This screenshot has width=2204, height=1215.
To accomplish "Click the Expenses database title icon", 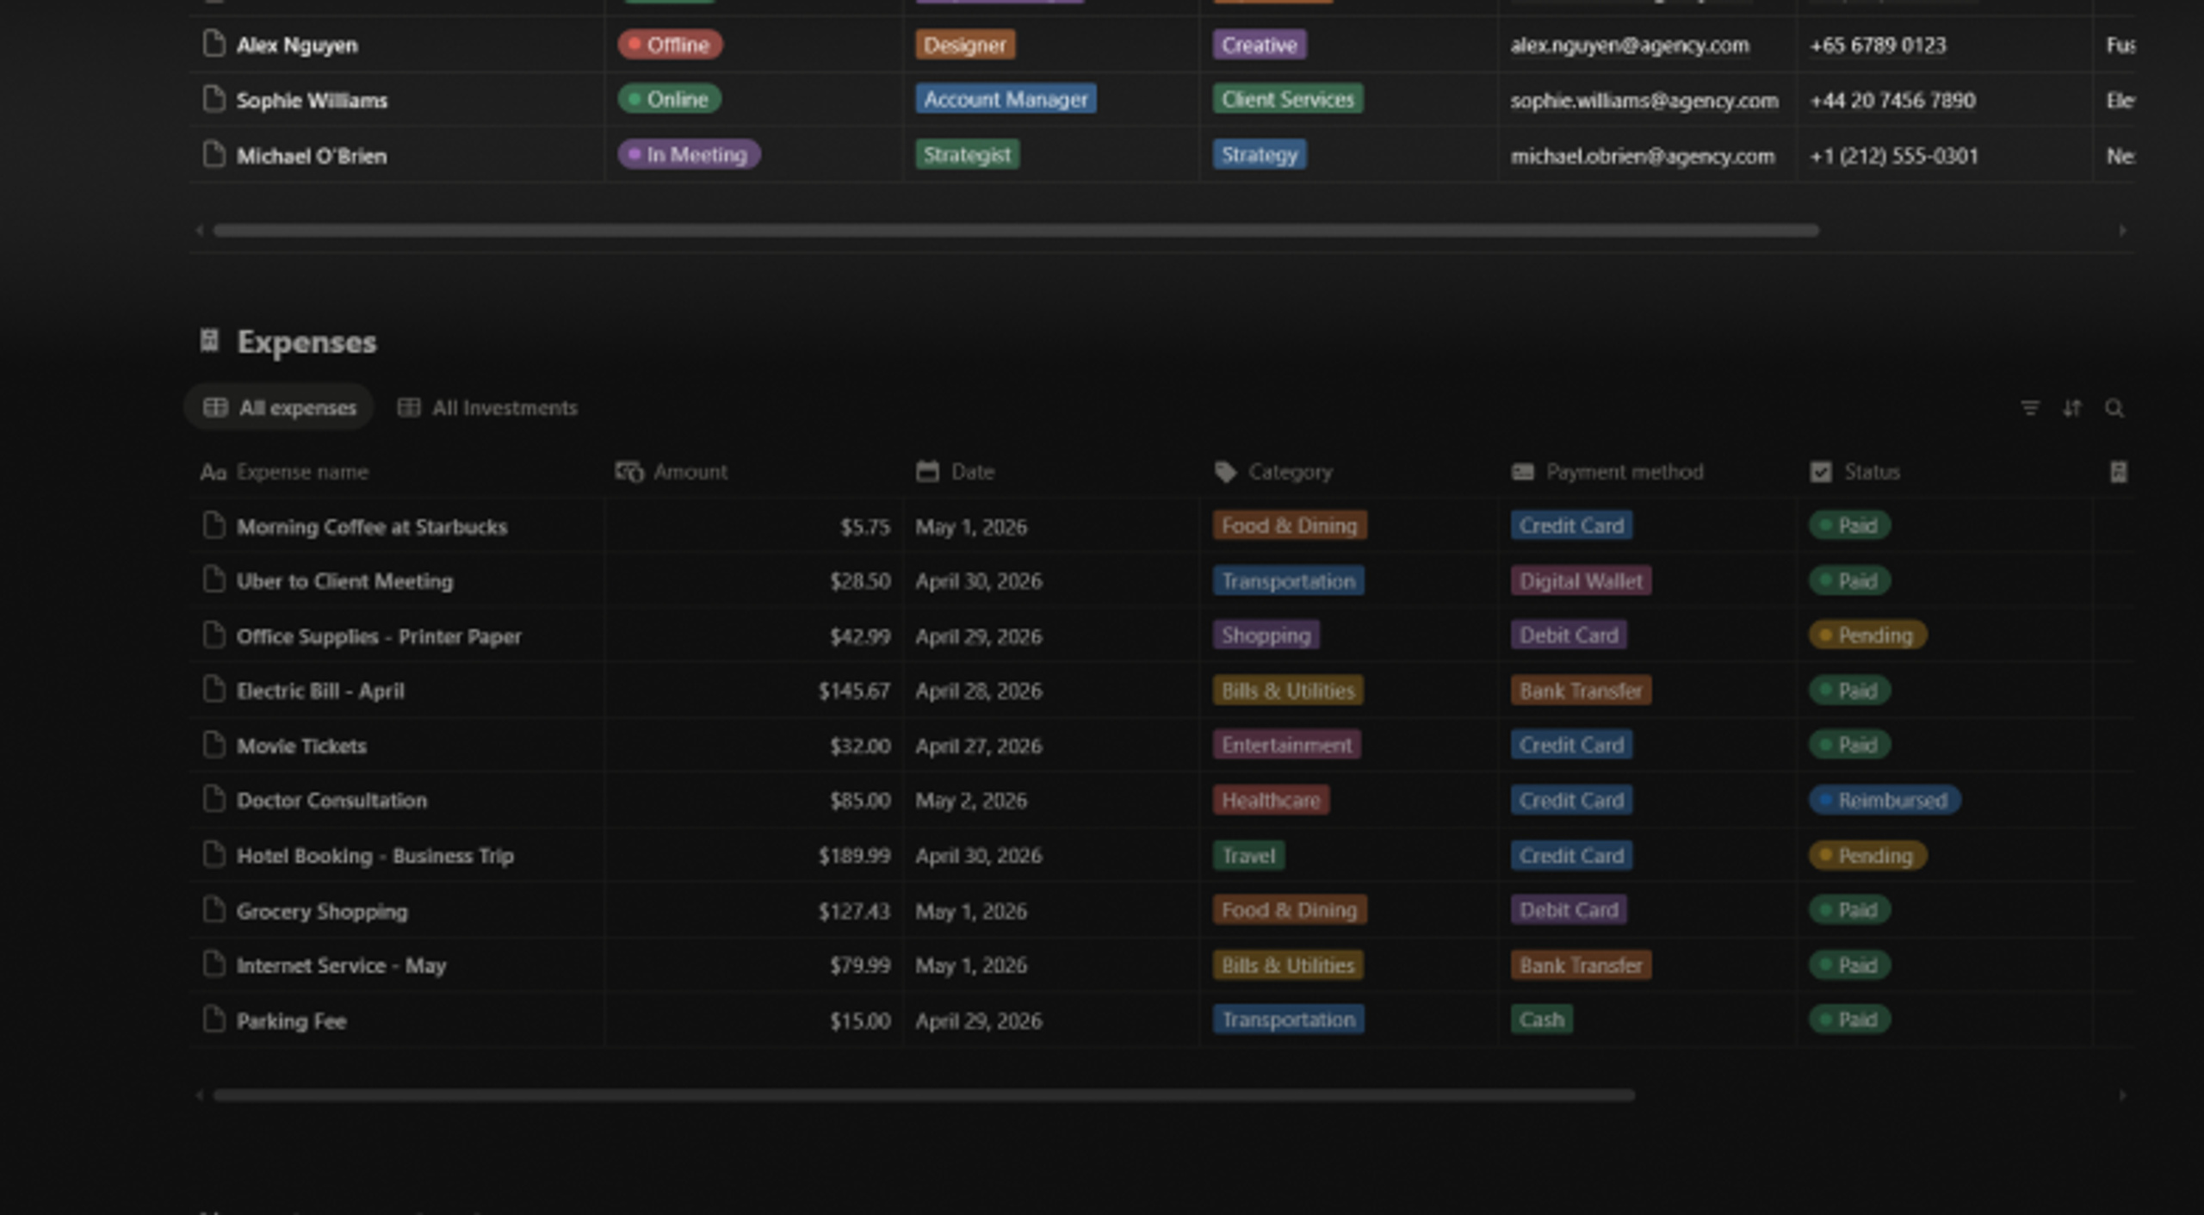I will point(209,341).
